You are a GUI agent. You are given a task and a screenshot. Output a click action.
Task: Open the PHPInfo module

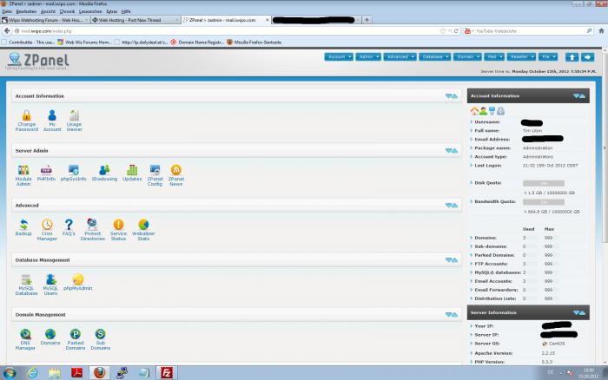tap(46, 174)
